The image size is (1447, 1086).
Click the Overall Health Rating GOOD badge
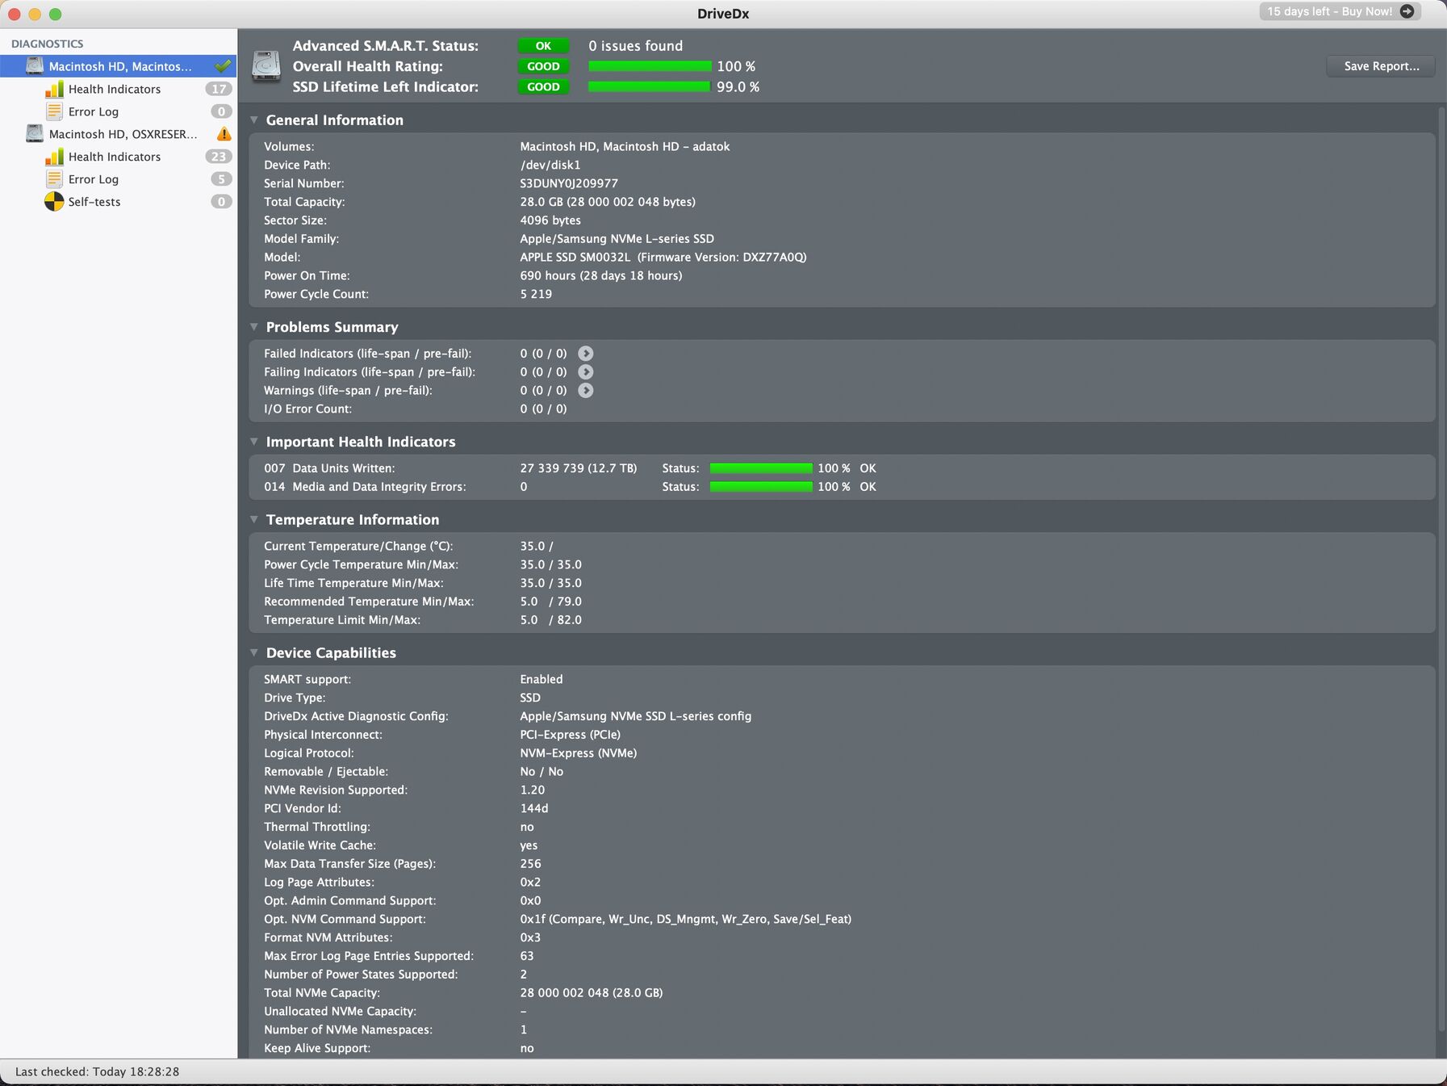tap(543, 66)
